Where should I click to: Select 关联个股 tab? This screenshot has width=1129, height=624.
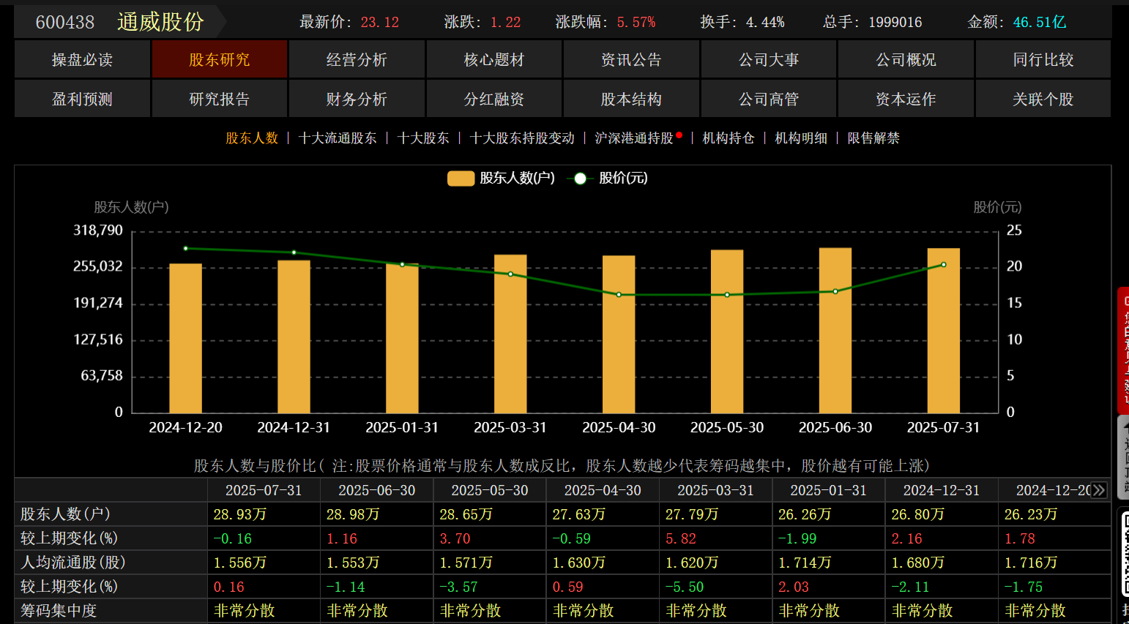click(x=1043, y=99)
